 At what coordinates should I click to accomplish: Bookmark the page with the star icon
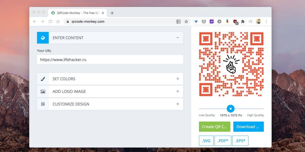[186, 22]
